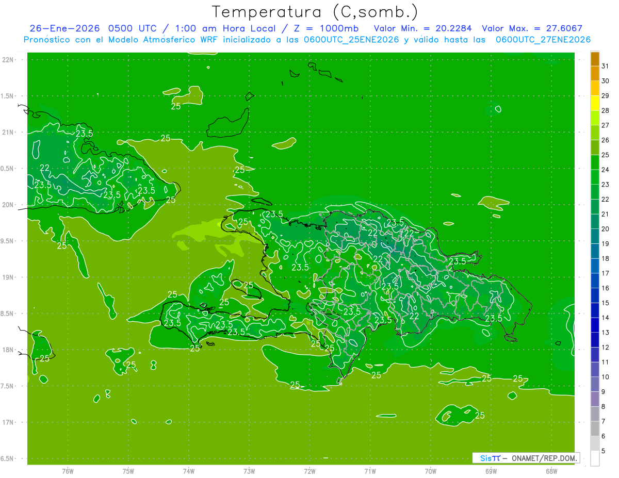Click yellow colorbar swatch between 28 and 29
This screenshot has width=619, height=478.
pyautogui.click(x=595, y=103)
